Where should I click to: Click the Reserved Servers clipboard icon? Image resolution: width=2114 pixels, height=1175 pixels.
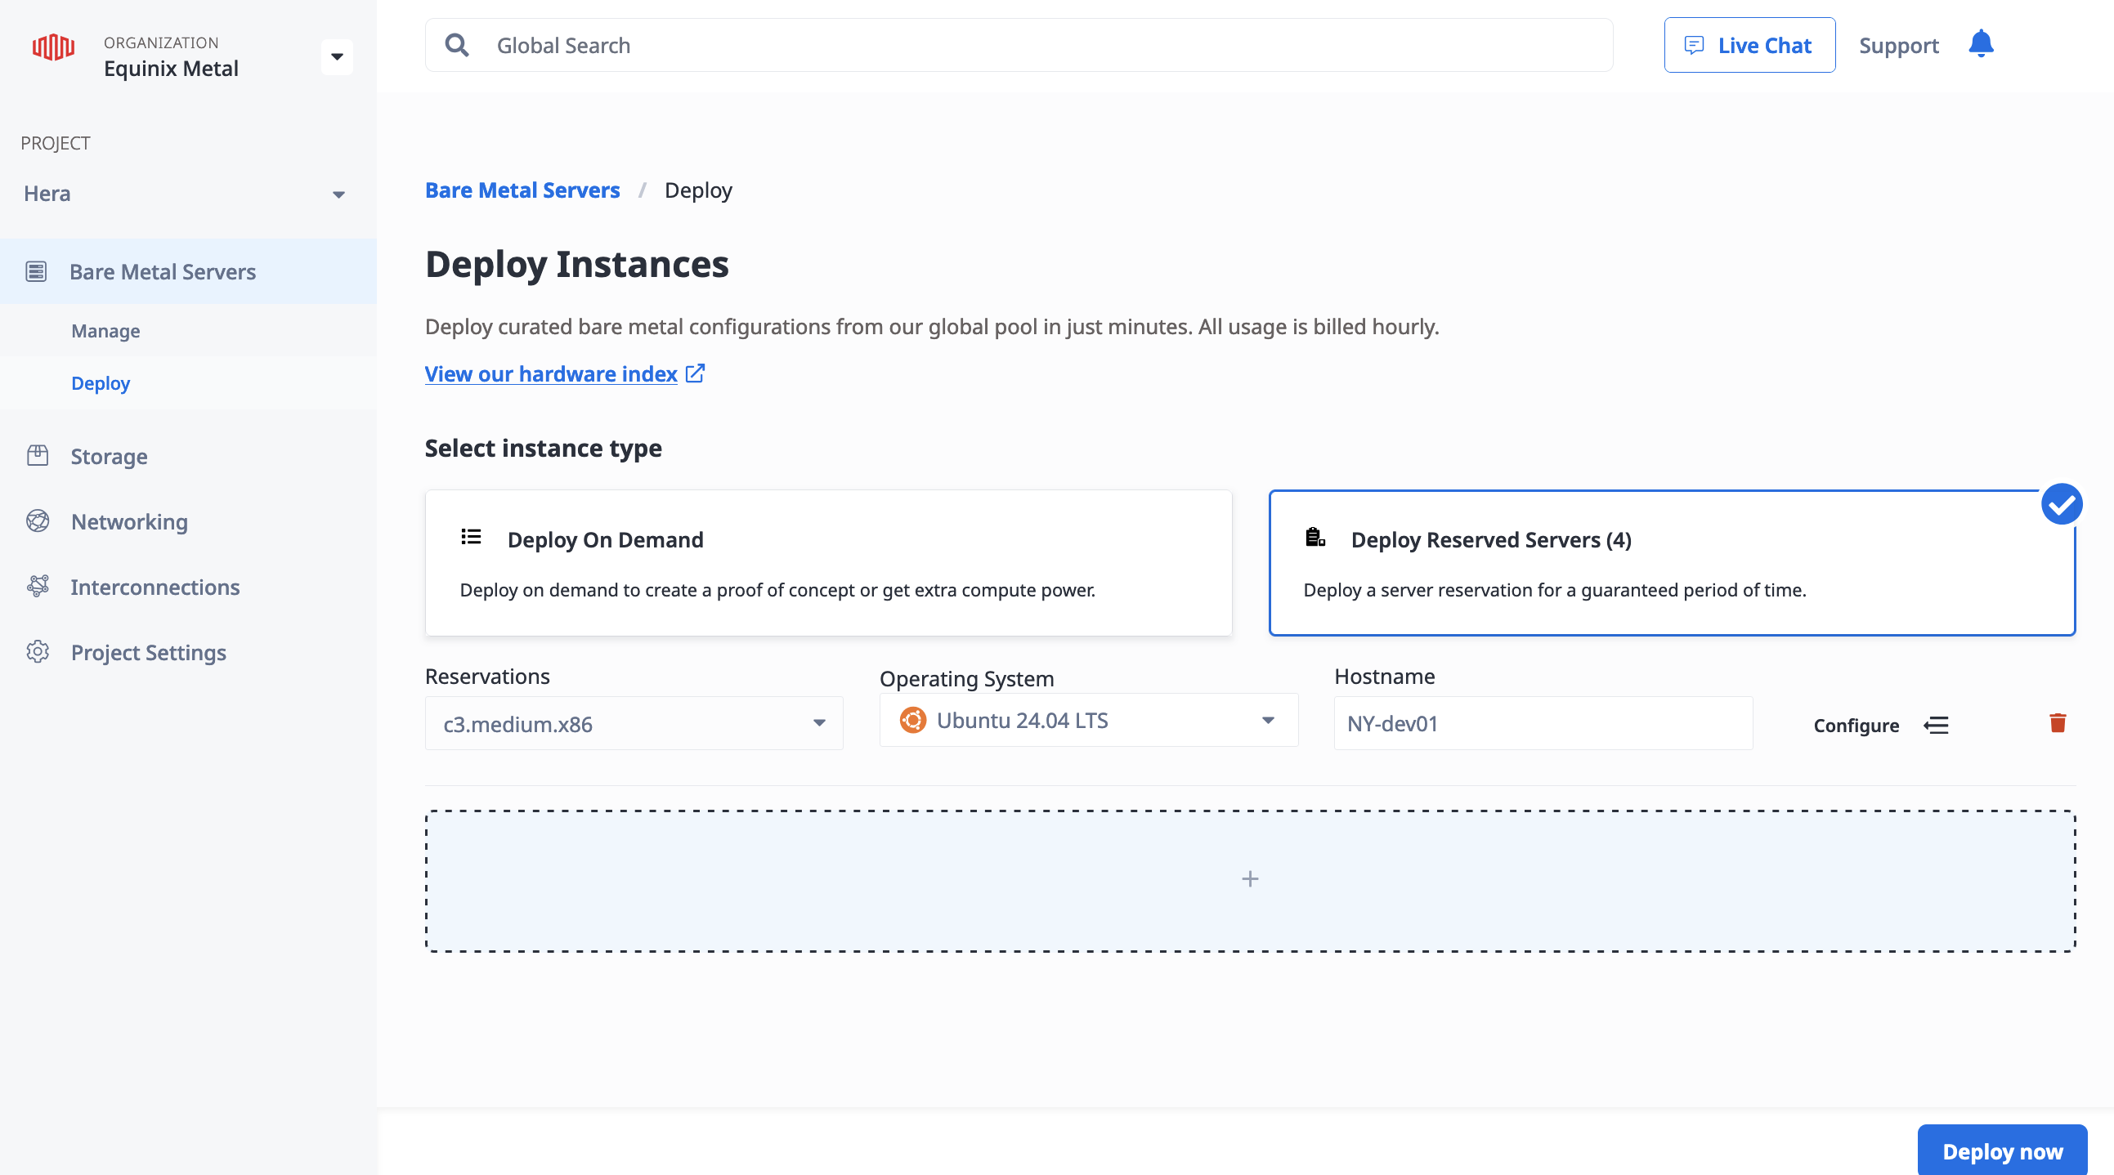coord(1315,538)
